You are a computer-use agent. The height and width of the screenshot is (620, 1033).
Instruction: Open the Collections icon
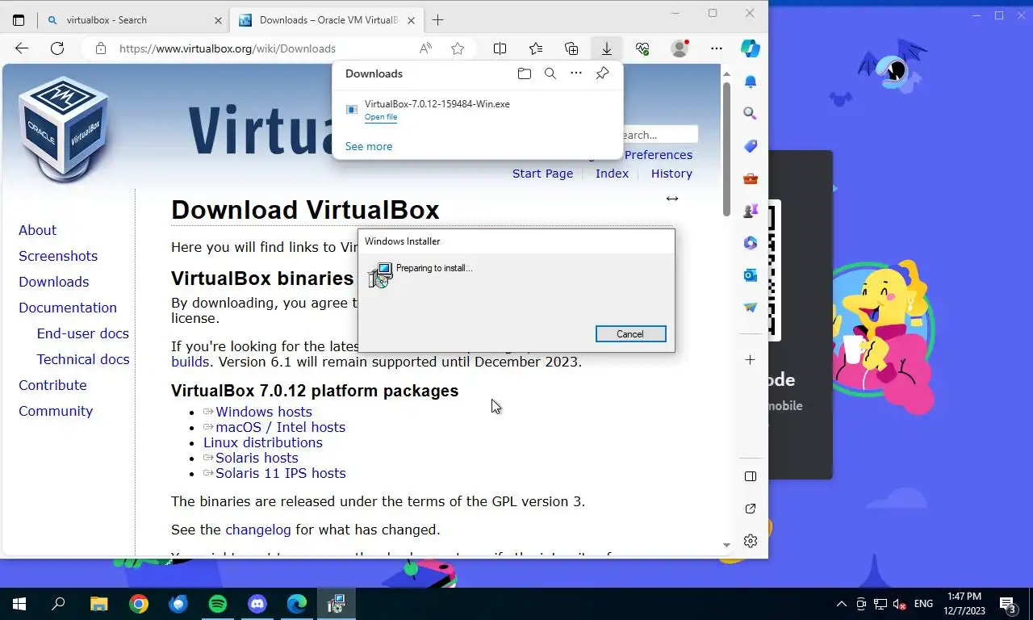(x=571, y=48)
